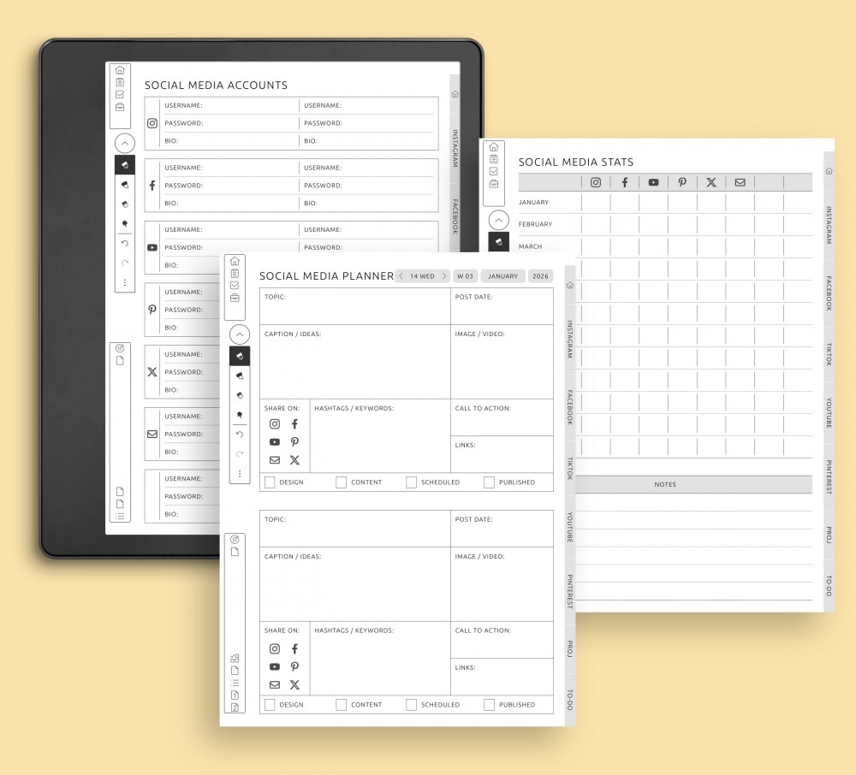The height and width of the screenshot is (775, 856).
Task: Check the DESIGN checkbox
Action: (270, 482)
